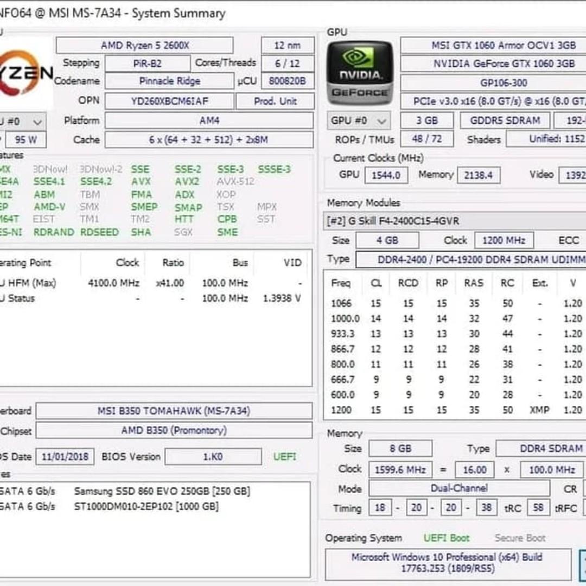Select the GPU clock 1544.0 value

pyautogui.click(x=386, y=175)
